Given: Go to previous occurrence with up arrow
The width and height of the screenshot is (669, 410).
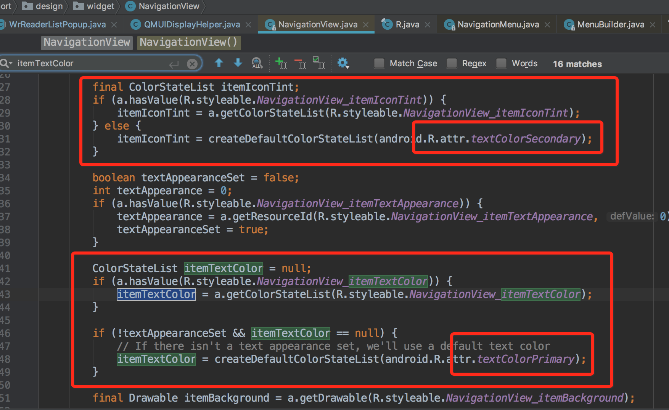Looking at the screenshot, I should point(219,63).
